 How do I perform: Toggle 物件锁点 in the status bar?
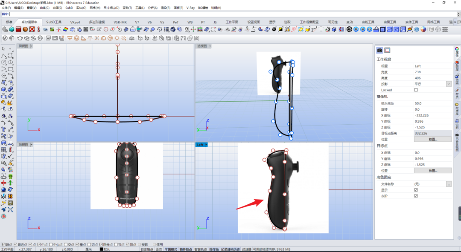point(186,249)
